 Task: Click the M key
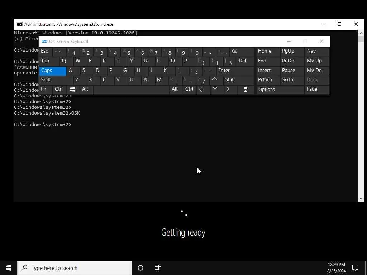[x=161, y=80]
